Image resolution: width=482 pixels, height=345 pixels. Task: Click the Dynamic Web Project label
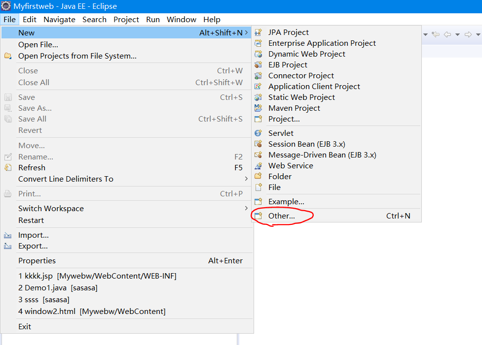307,54
